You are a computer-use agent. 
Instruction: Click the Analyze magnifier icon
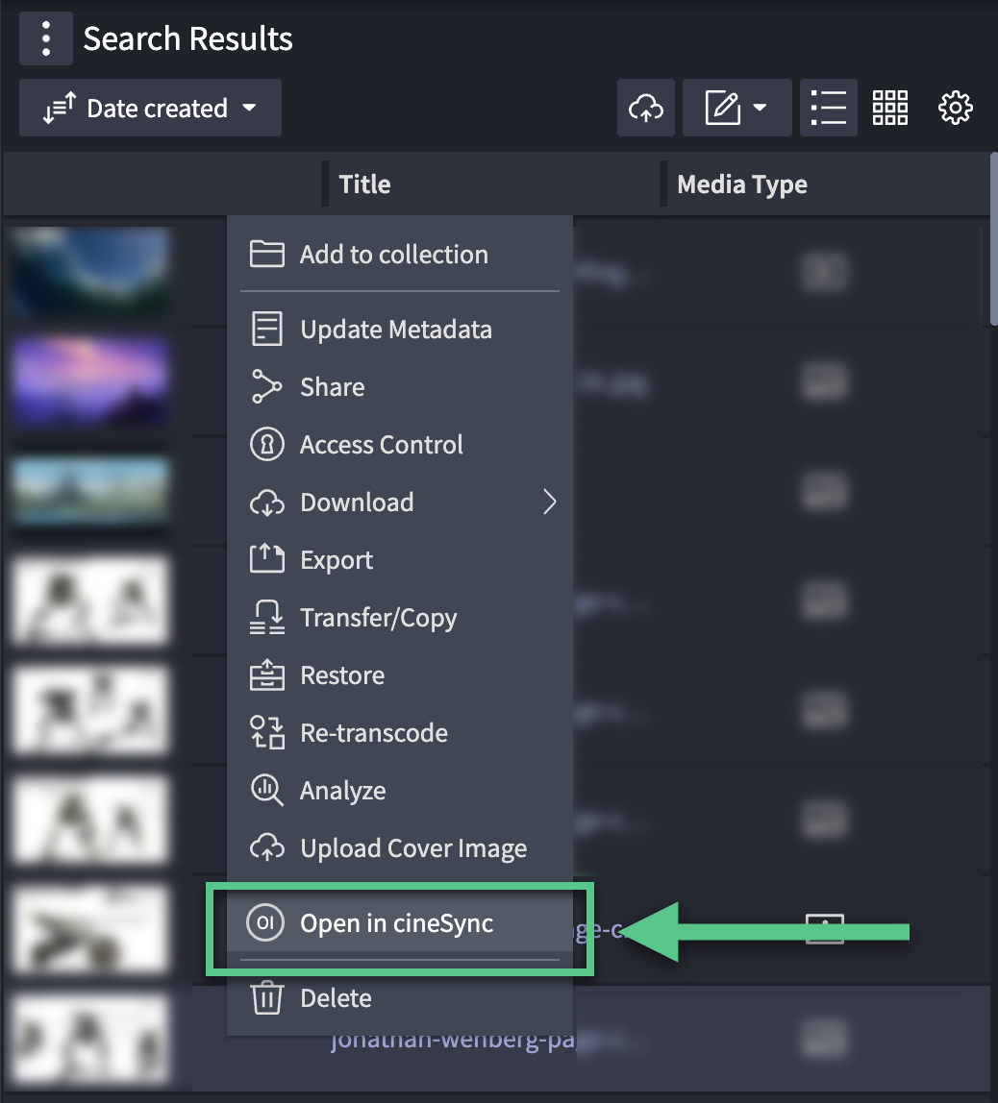pyautogui.click(x=267, y=790)
